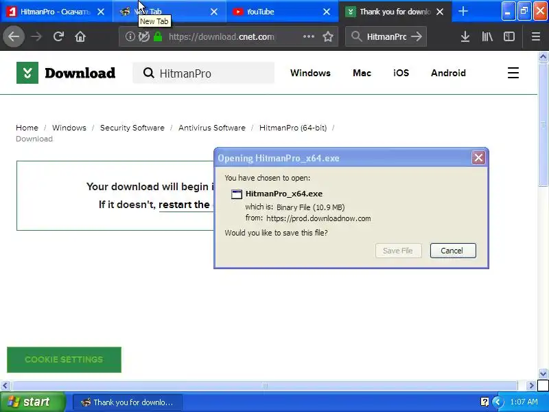Image resolution: width=549 pixels, height=412 pixels.
Task: Open a new tab with plus button
Action: pyautogui.click(x=463, y=12)
